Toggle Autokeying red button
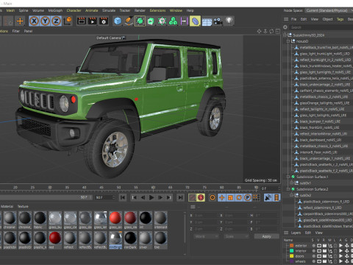The image size is (353, 265). 201,197
